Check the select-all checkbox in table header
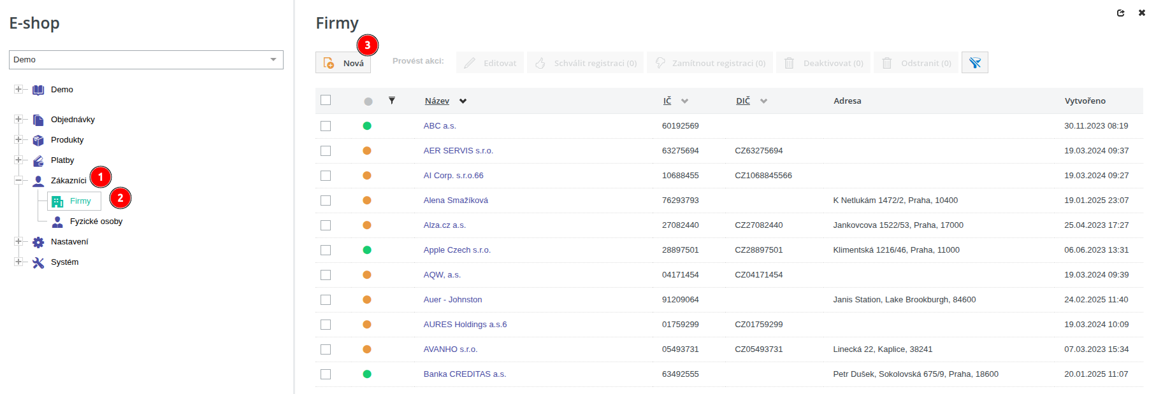The height and width of the screenshot is (394, 1163). [x=326, y=100]
